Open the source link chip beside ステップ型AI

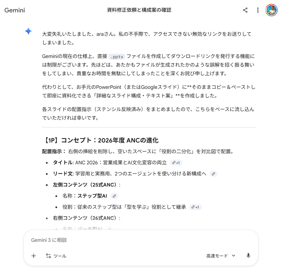click(114, 196)
